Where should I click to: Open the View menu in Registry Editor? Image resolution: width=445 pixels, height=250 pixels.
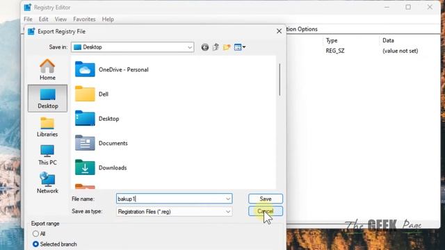click(x=60, y=19)
